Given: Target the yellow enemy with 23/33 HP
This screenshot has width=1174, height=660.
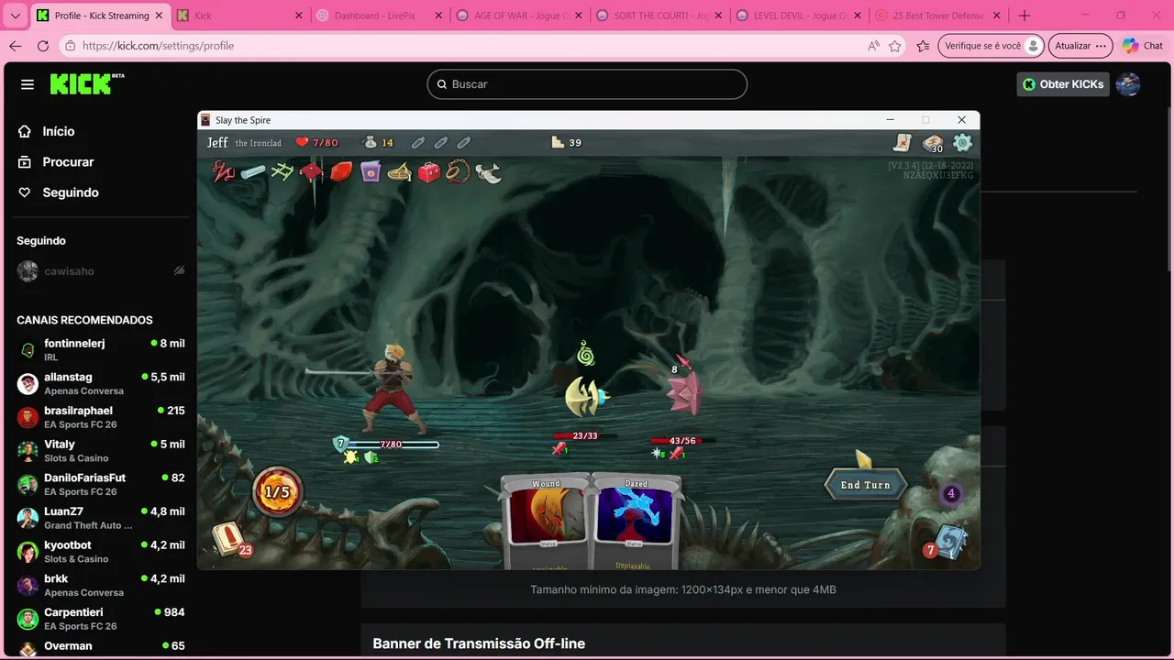Looking at the screenshot, I should 587,396.
